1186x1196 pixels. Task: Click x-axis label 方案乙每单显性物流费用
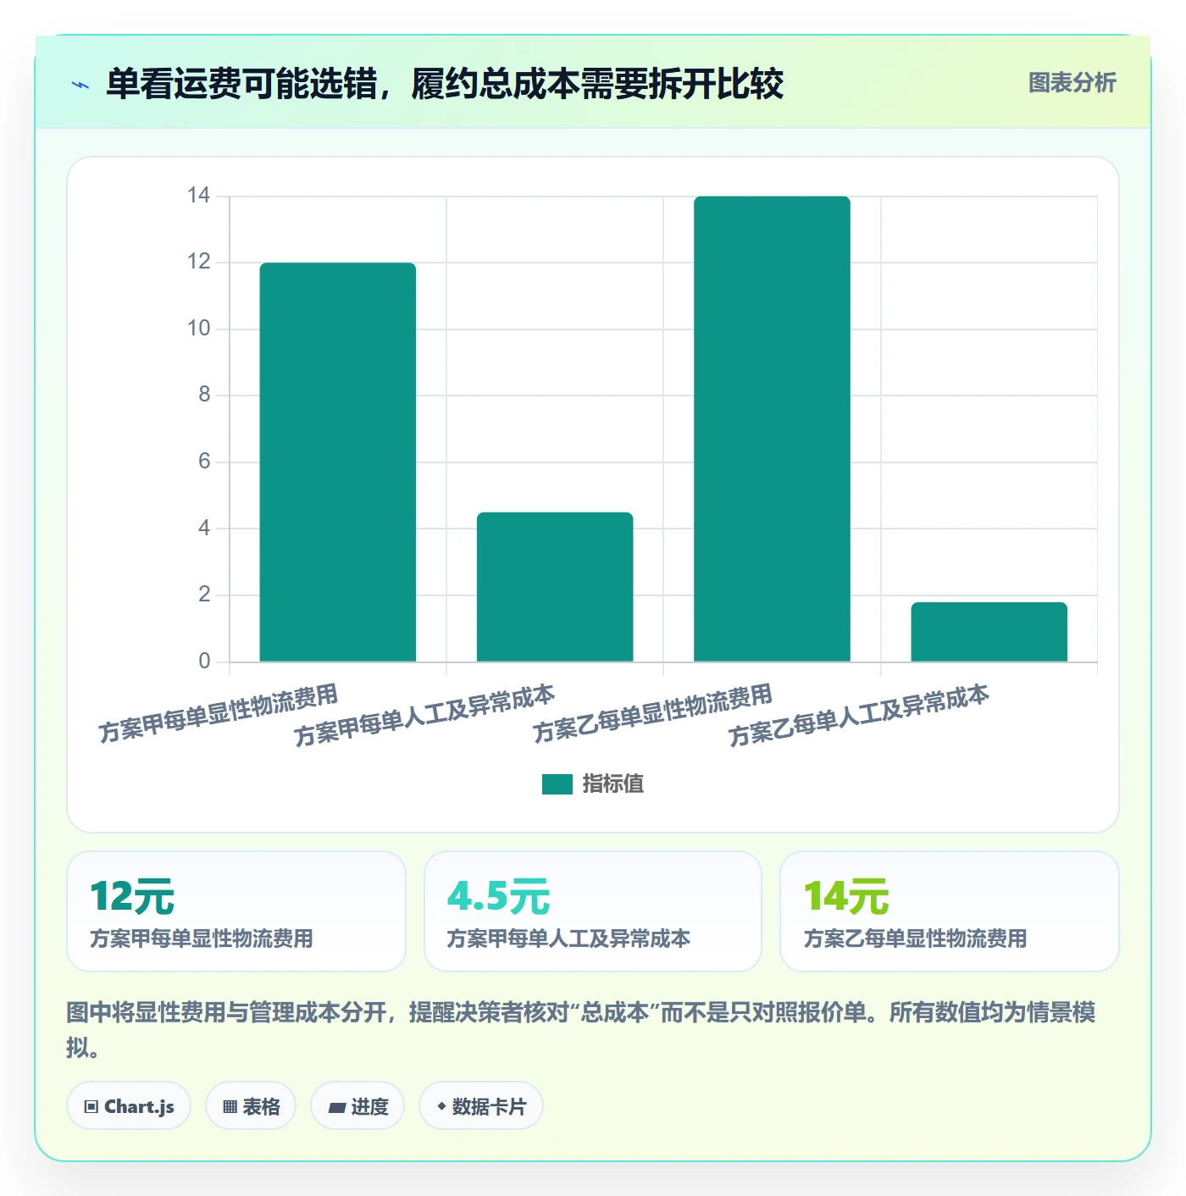[x=652, y=714]
